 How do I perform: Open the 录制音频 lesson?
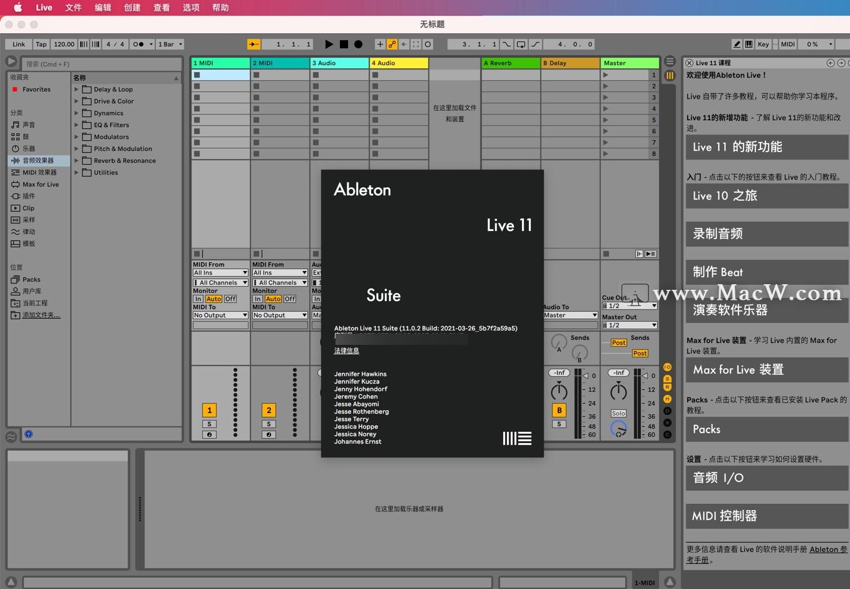coord(767,234)
